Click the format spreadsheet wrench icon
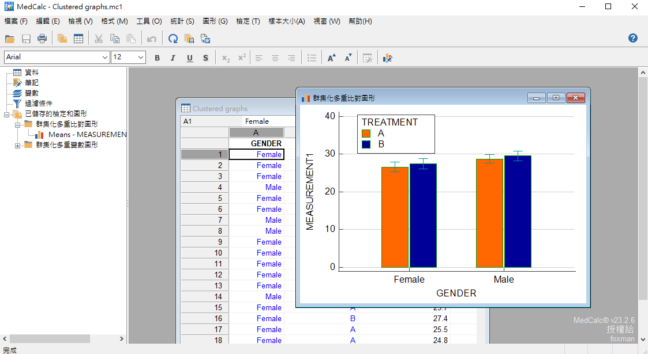Screen dimensions: 648x354 [368, 58]
